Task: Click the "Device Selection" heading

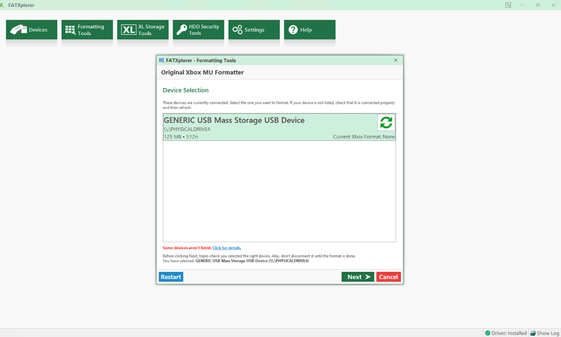Action: tap(186, 90)
